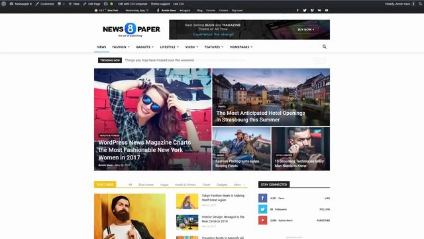Open the site search magnifier in main menu

pos(324,46)
